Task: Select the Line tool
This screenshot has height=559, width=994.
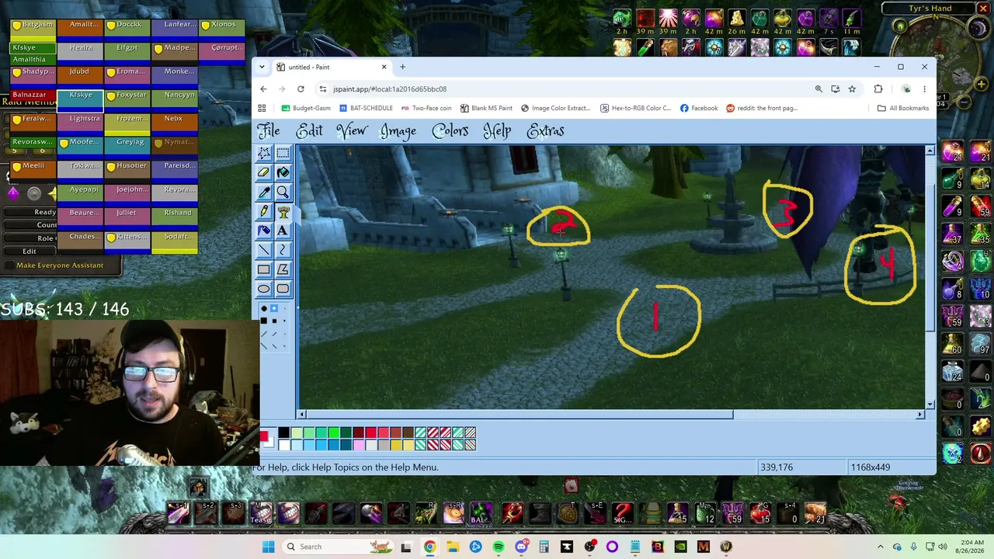Action: [x=264, y=250]
